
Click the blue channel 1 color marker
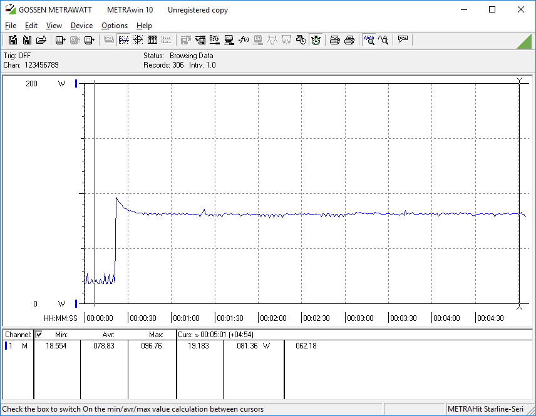(x=6, y=346)
